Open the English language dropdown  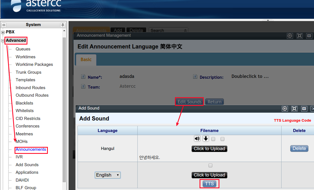[108, 175]
